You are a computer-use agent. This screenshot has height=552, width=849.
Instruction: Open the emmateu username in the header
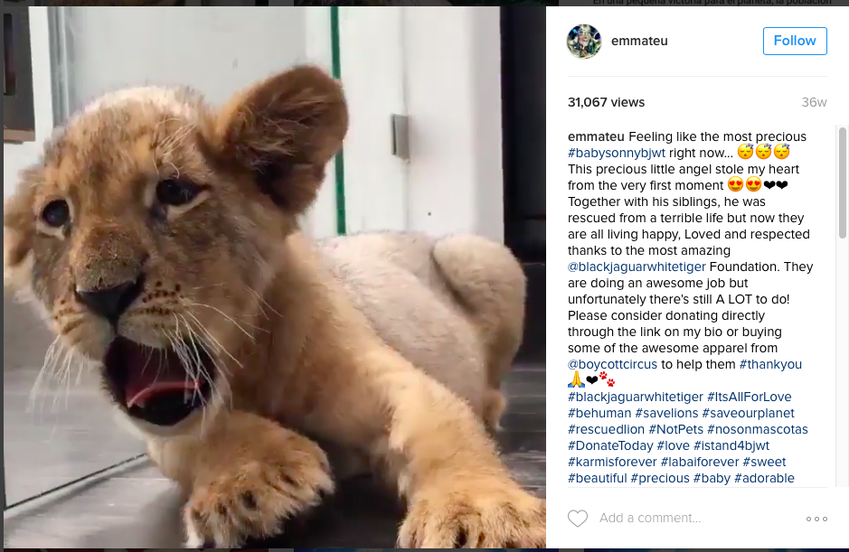click(639, 41)
